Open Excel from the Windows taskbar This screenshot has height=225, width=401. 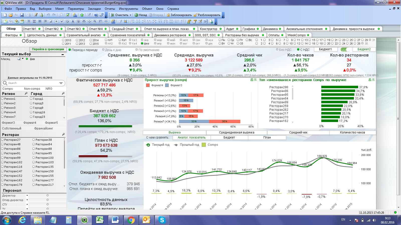tap(100, 220)
